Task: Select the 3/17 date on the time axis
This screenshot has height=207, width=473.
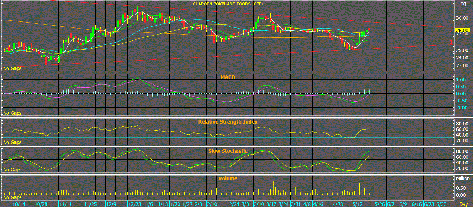Action: tap(271, 204)
